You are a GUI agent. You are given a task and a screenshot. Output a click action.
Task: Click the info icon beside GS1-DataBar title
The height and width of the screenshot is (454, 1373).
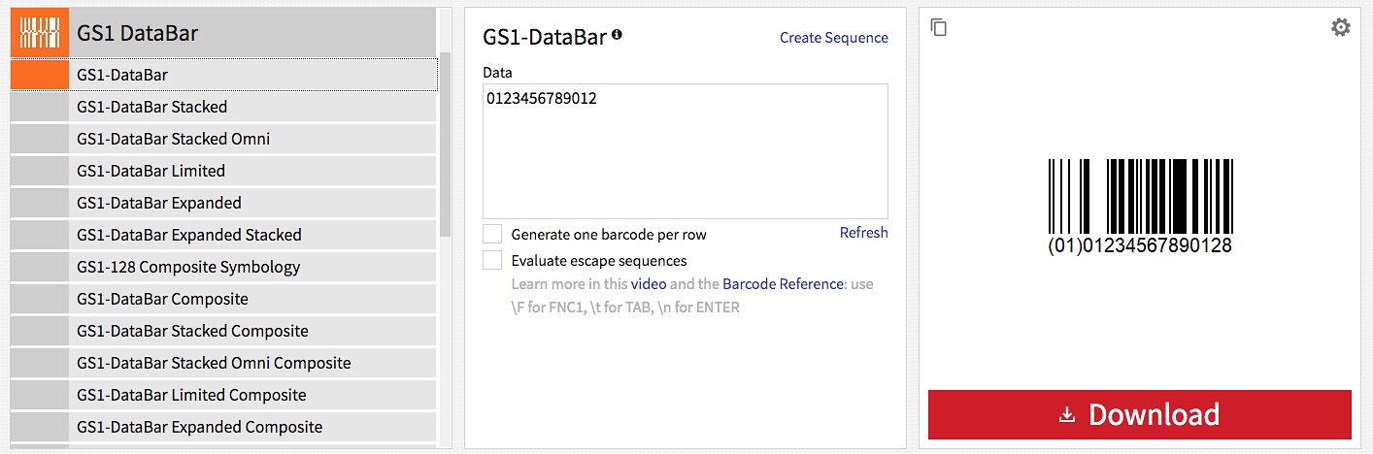pyautogui.click(x=617, y=36)
